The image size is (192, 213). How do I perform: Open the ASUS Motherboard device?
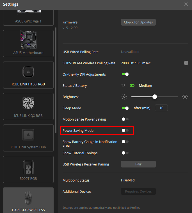tap(28, 44)
